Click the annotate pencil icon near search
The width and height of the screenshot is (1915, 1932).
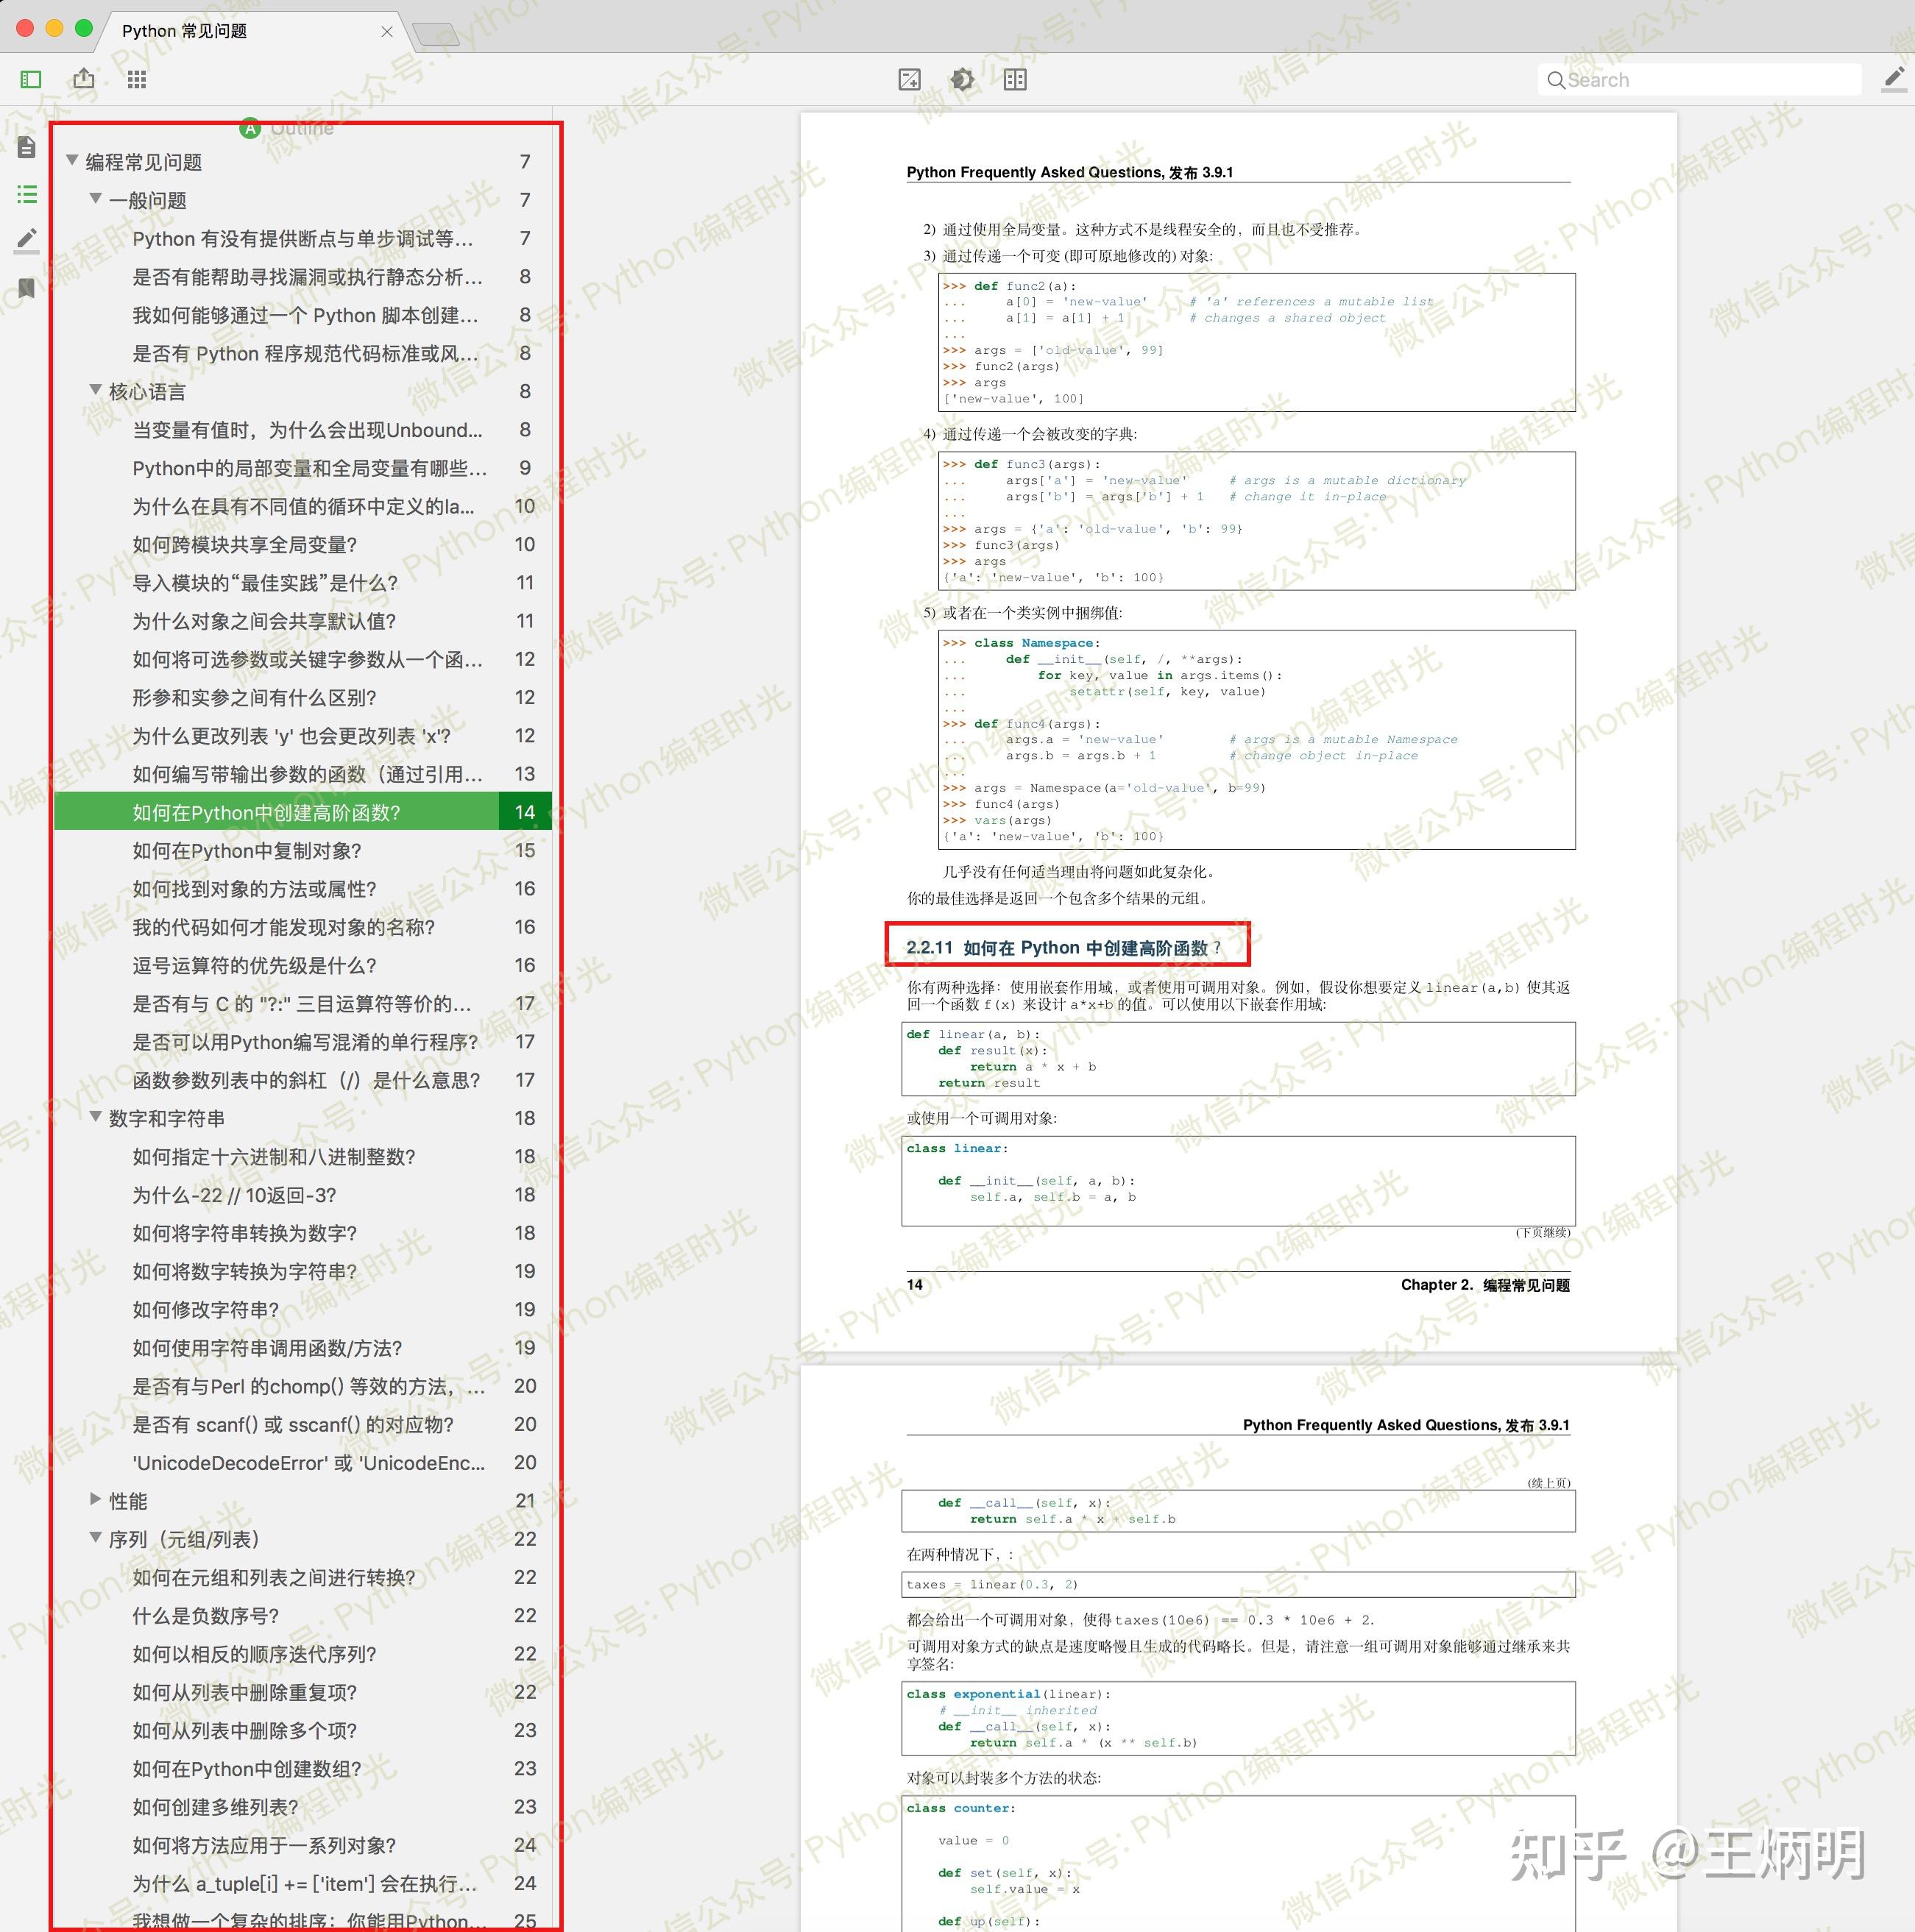click(1894, 79)
